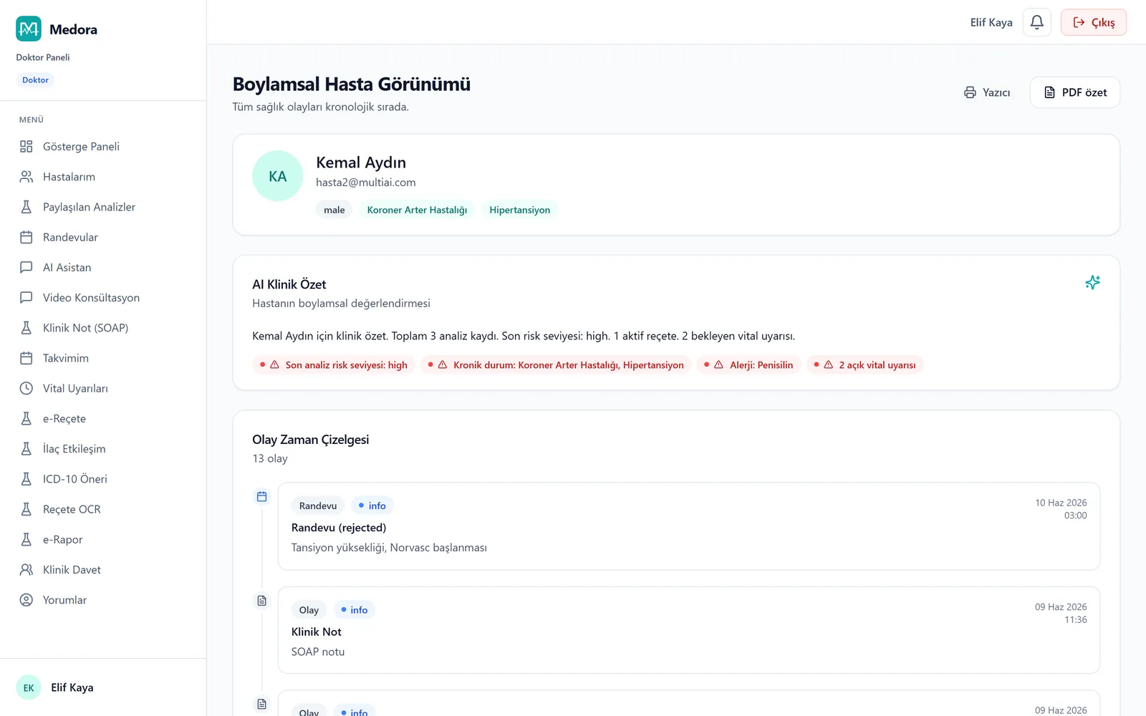Click the Kronik durum alert chip
1146x716 pixels.
click(556, 365)
